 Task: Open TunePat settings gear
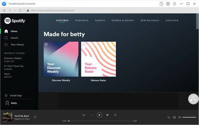click(x=168, y=4)
